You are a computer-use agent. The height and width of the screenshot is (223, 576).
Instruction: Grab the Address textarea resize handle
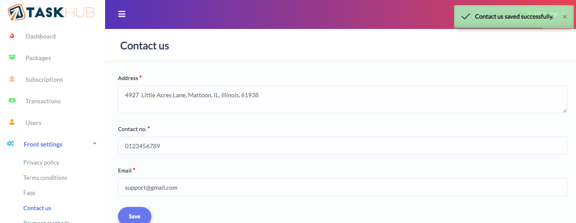(x=564, y=111)
